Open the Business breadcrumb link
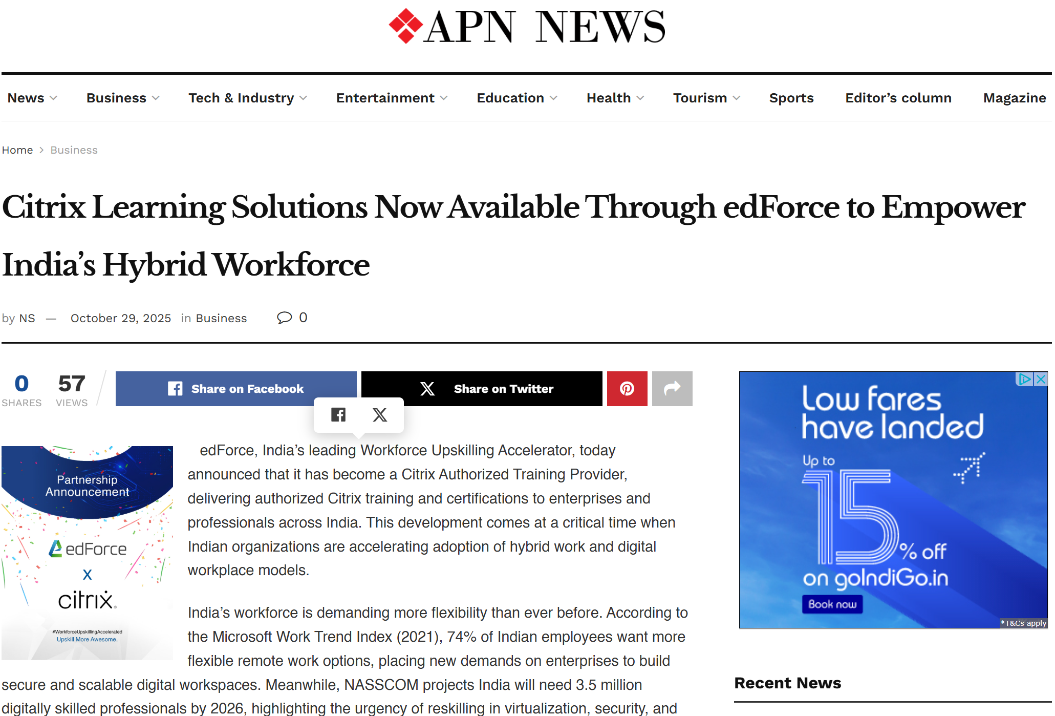 (74, 150)
